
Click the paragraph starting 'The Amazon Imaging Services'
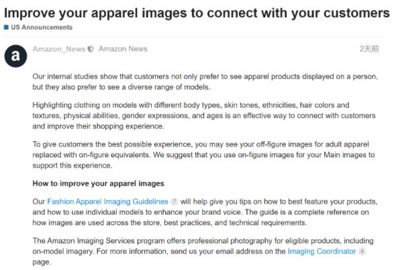tap(203, 251)
